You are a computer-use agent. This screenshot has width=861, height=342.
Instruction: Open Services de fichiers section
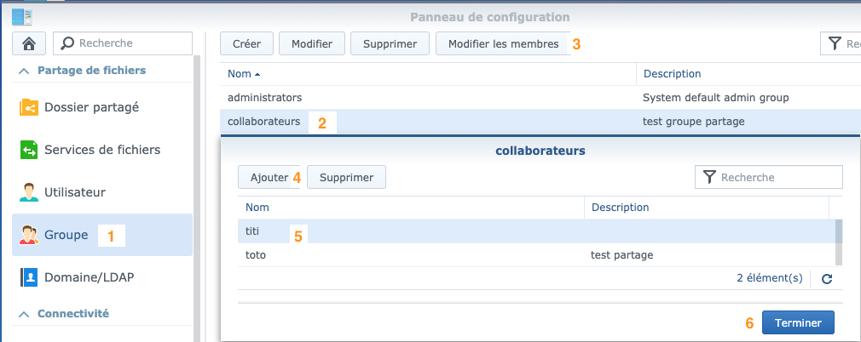pos(102,150)
